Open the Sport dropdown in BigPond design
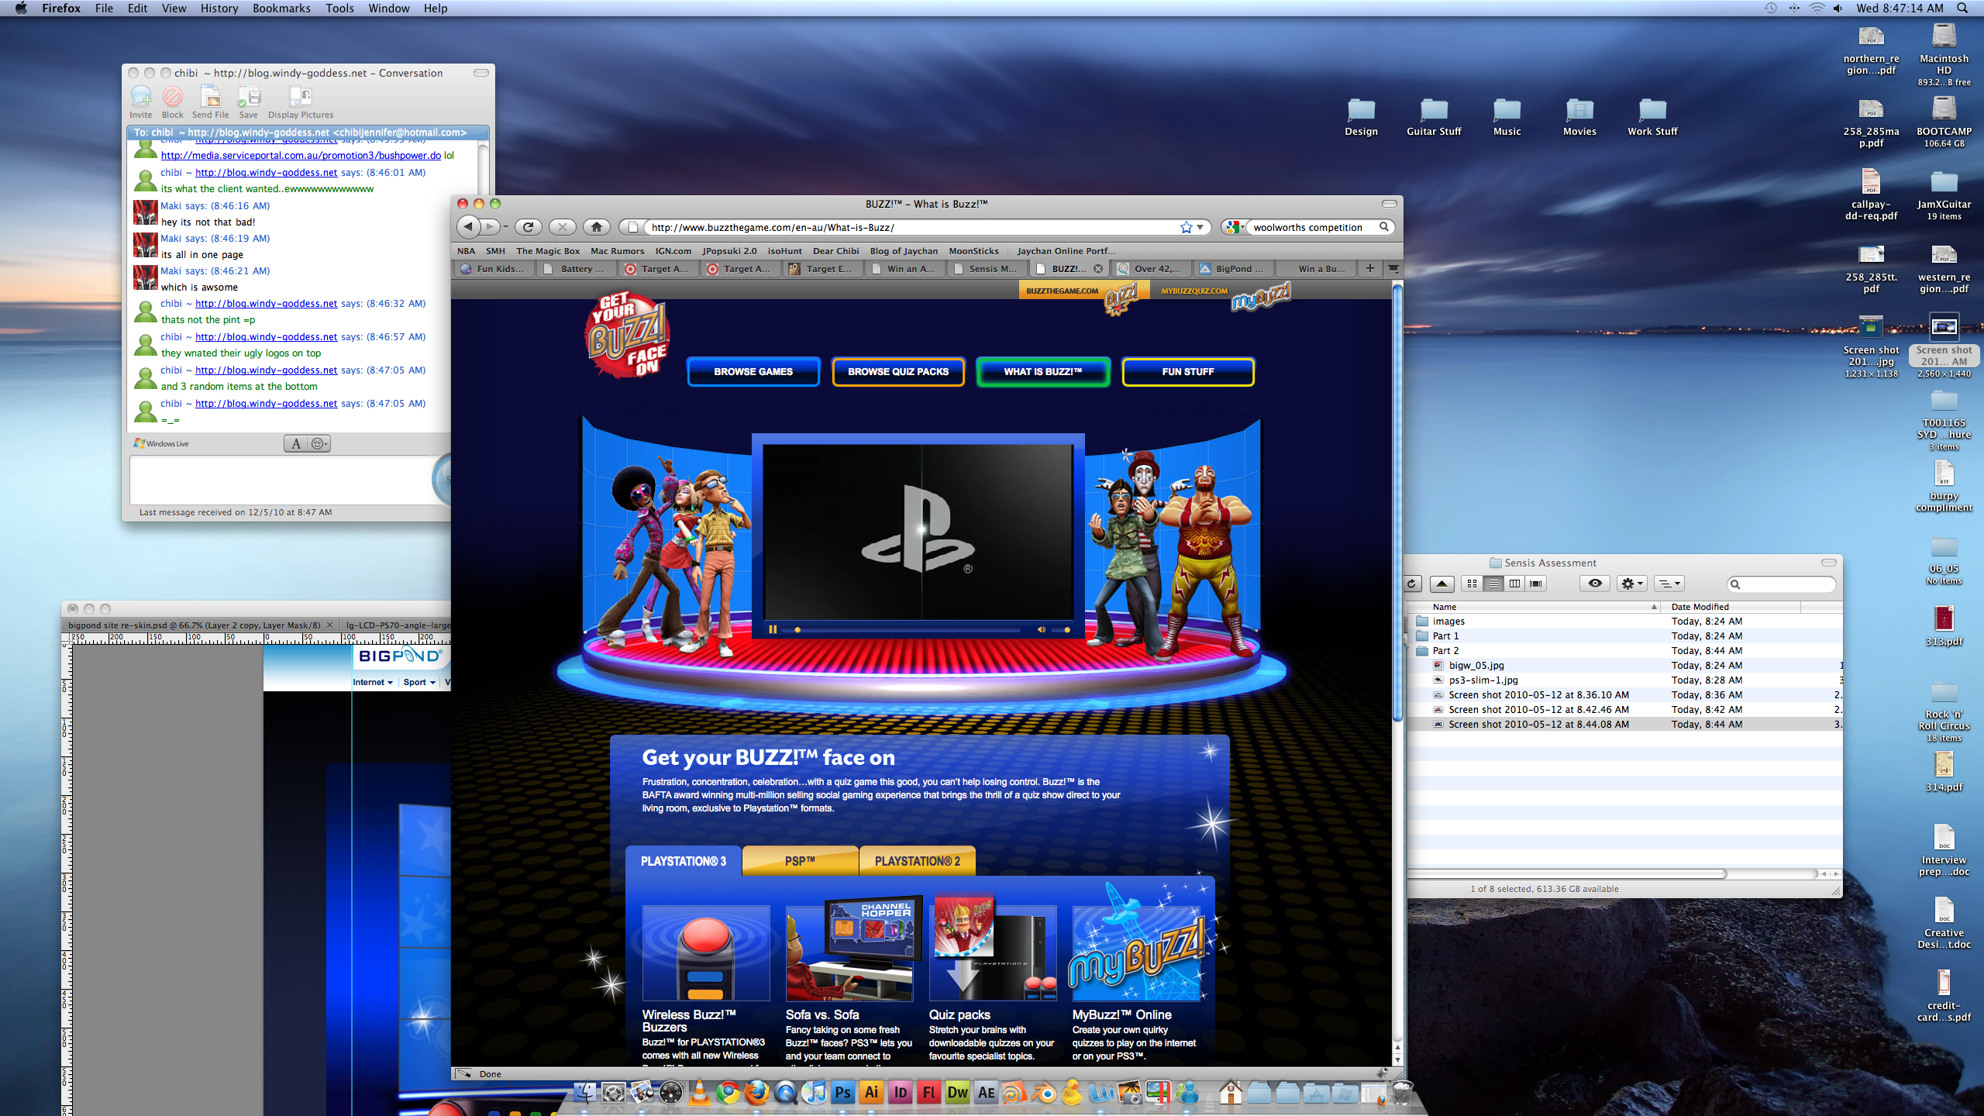1984x1116 pixels. pos(419,682)
